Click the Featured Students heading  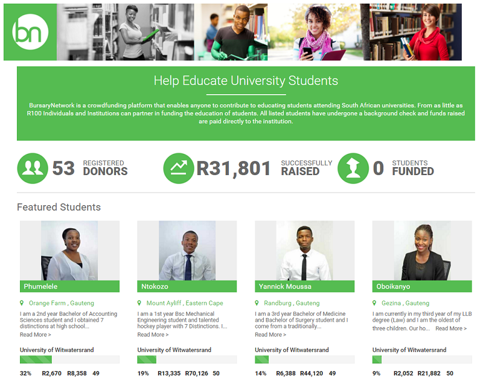[59, 207]
